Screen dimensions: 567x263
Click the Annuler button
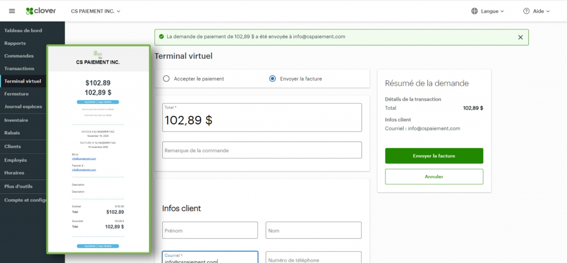434,177
